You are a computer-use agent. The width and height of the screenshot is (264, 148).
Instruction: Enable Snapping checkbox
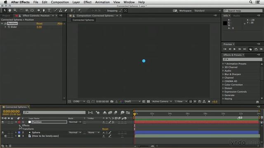105,11
